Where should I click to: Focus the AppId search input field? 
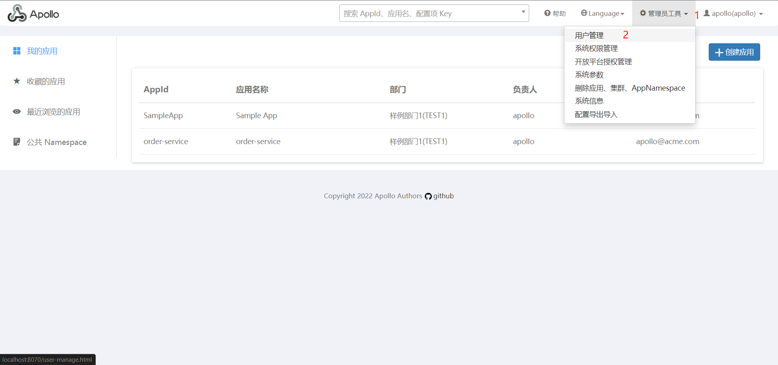click(430, 13)
